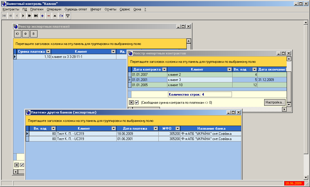Screen dimensions: 310x187
Task: Click the import contracts horizontal scrollbar right arrow
Action: (284, 109)
